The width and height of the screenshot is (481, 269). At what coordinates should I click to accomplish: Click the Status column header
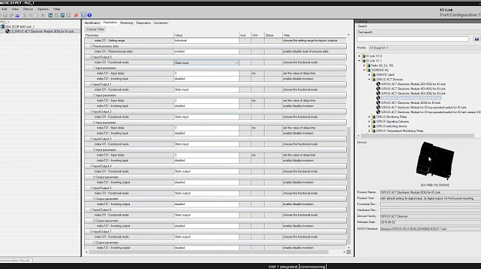[x=273, y=35]
